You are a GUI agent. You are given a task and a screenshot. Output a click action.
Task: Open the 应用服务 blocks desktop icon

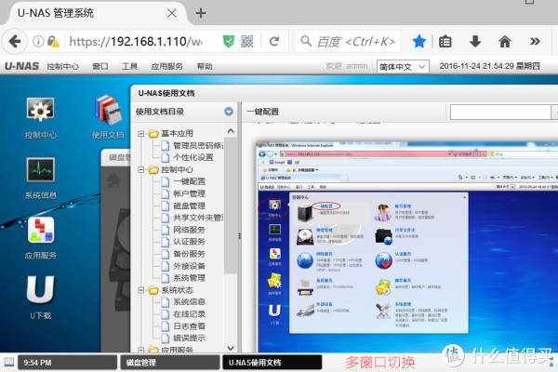pos(40,230)
